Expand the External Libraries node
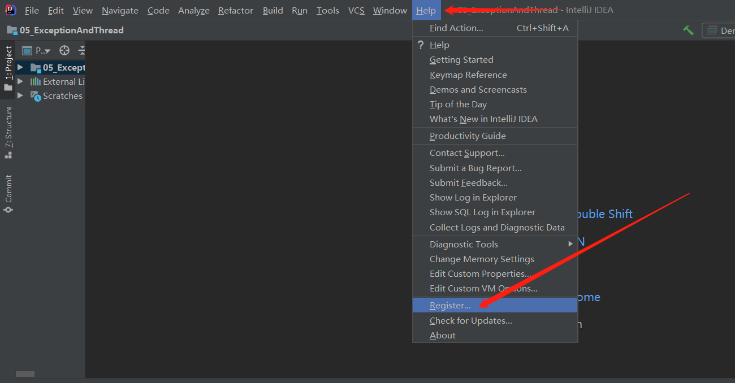Image resolution: width=735 pixels, height=383 pixels. pyautogui.click(x=20, y=81)
